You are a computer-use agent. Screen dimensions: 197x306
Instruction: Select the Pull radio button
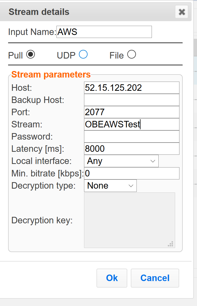(x=31, y=54)
